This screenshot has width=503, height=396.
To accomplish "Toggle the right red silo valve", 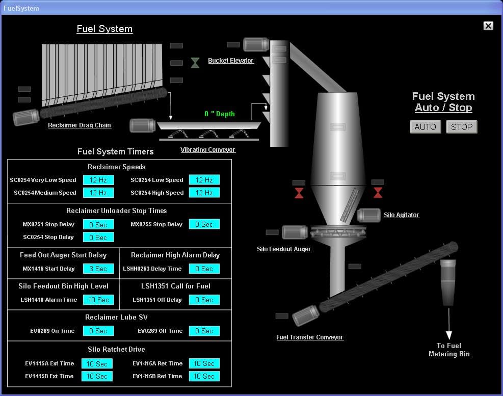I will (x=377, y=193).
